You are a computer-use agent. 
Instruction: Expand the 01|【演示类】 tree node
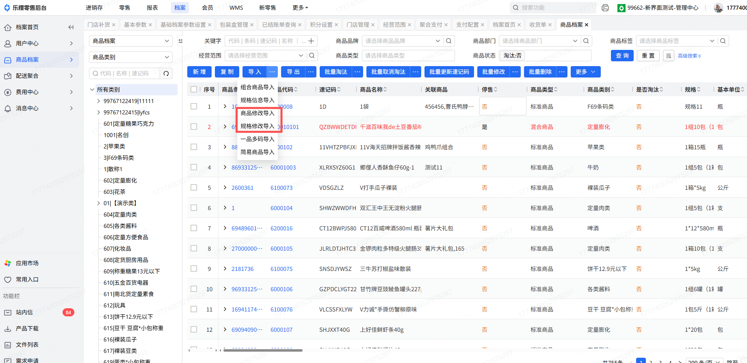pos(98,203)
